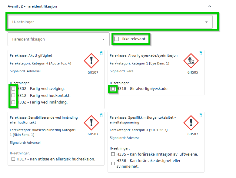This screenshot has width=236, height=178.
Task: Enable H318 Gir alvorlig øyeskade
Action: [113, 89]
